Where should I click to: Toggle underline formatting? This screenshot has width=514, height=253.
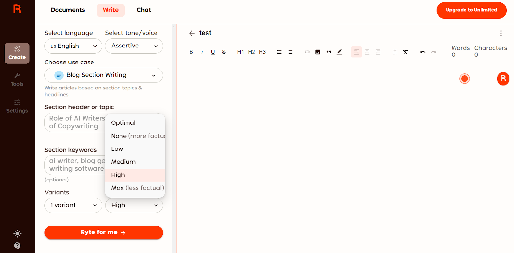click(x=213, y=52)
